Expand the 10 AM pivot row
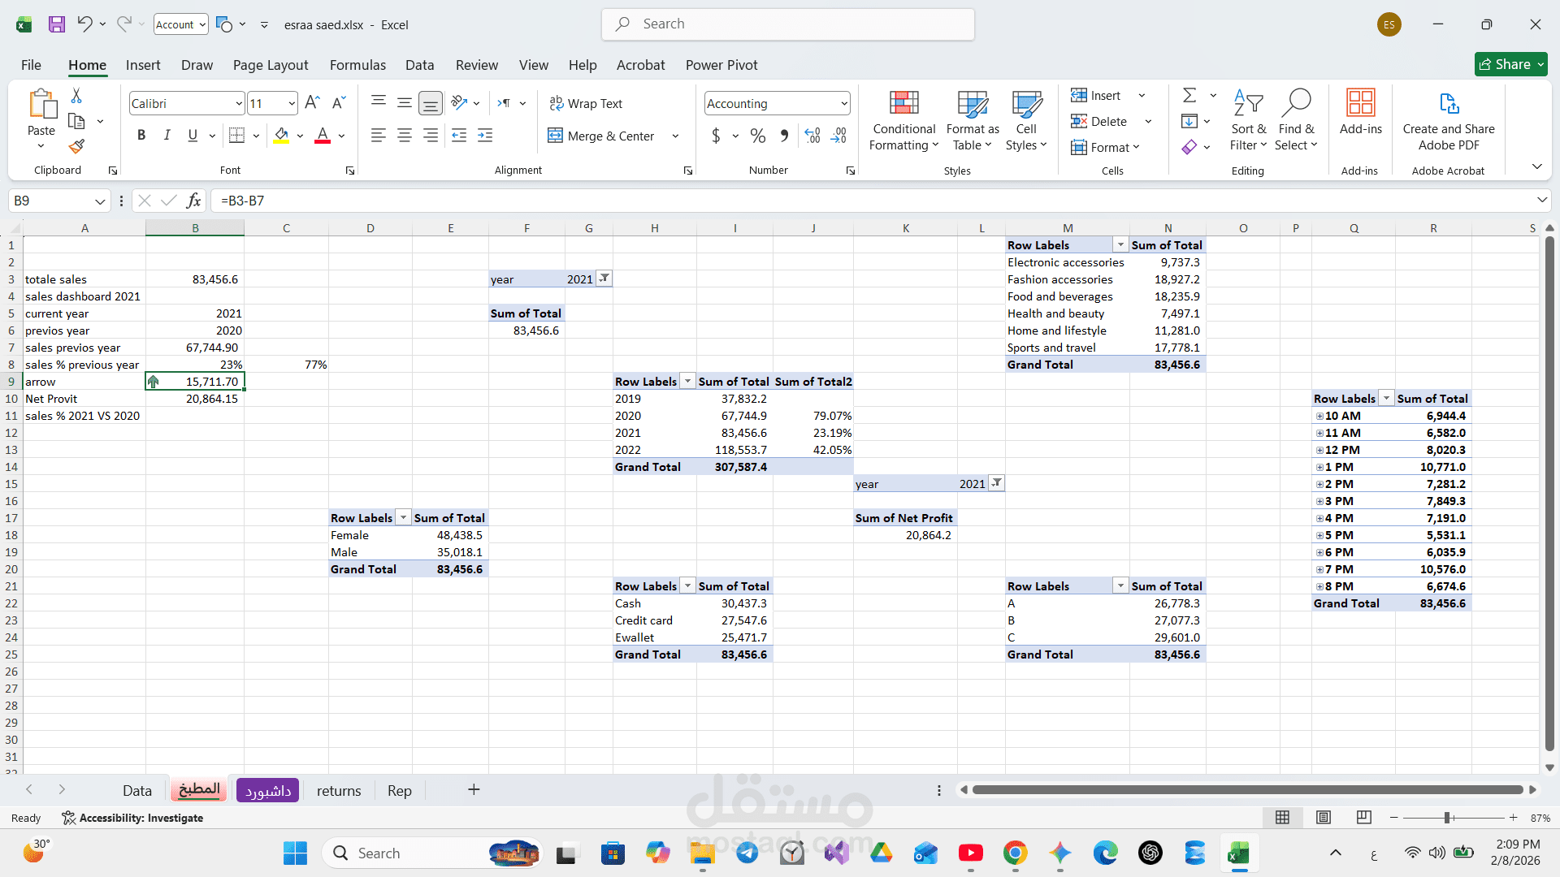1560x877 pixels. tap(1319, 416)
